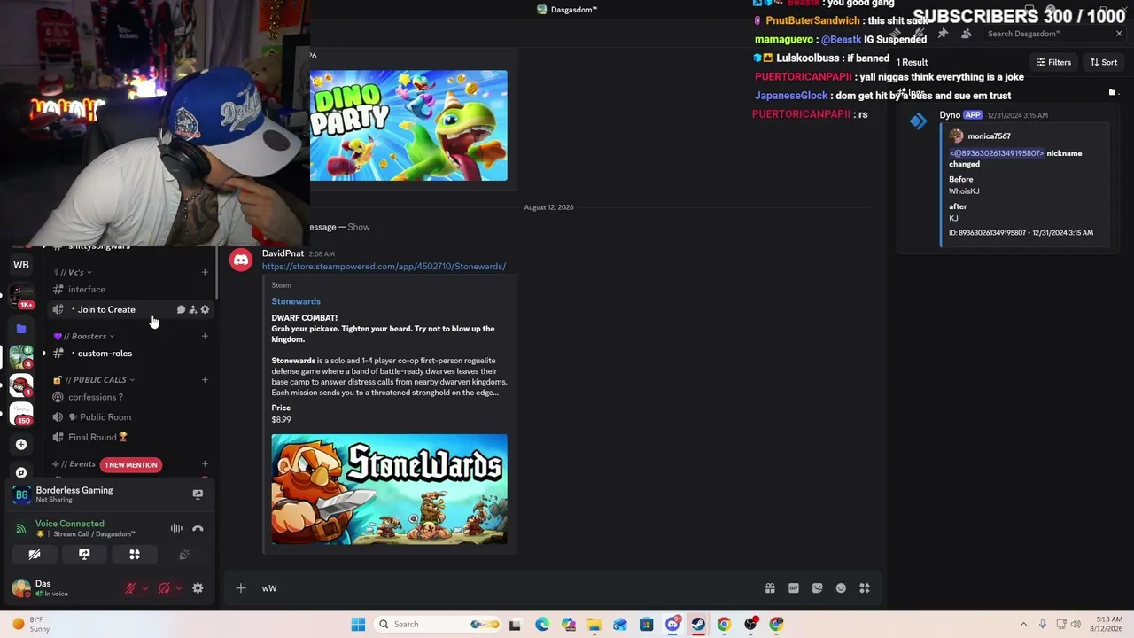
Task: Open the server folder icon
Action: pos(21,328)
